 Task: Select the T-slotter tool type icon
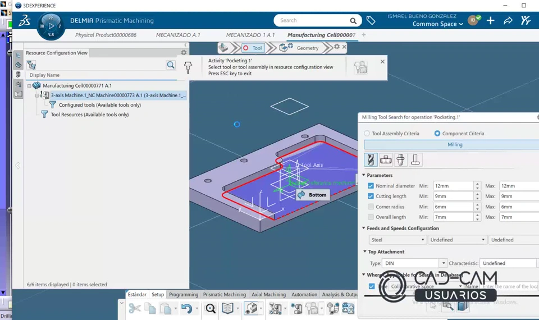(x=415, y=159)
